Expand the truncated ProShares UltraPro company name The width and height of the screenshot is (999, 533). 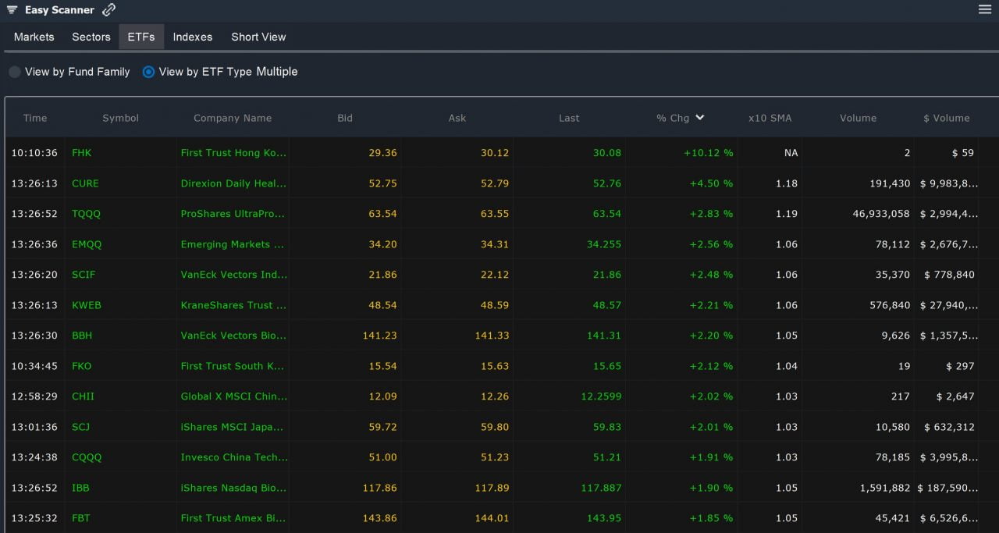point(233,213)
